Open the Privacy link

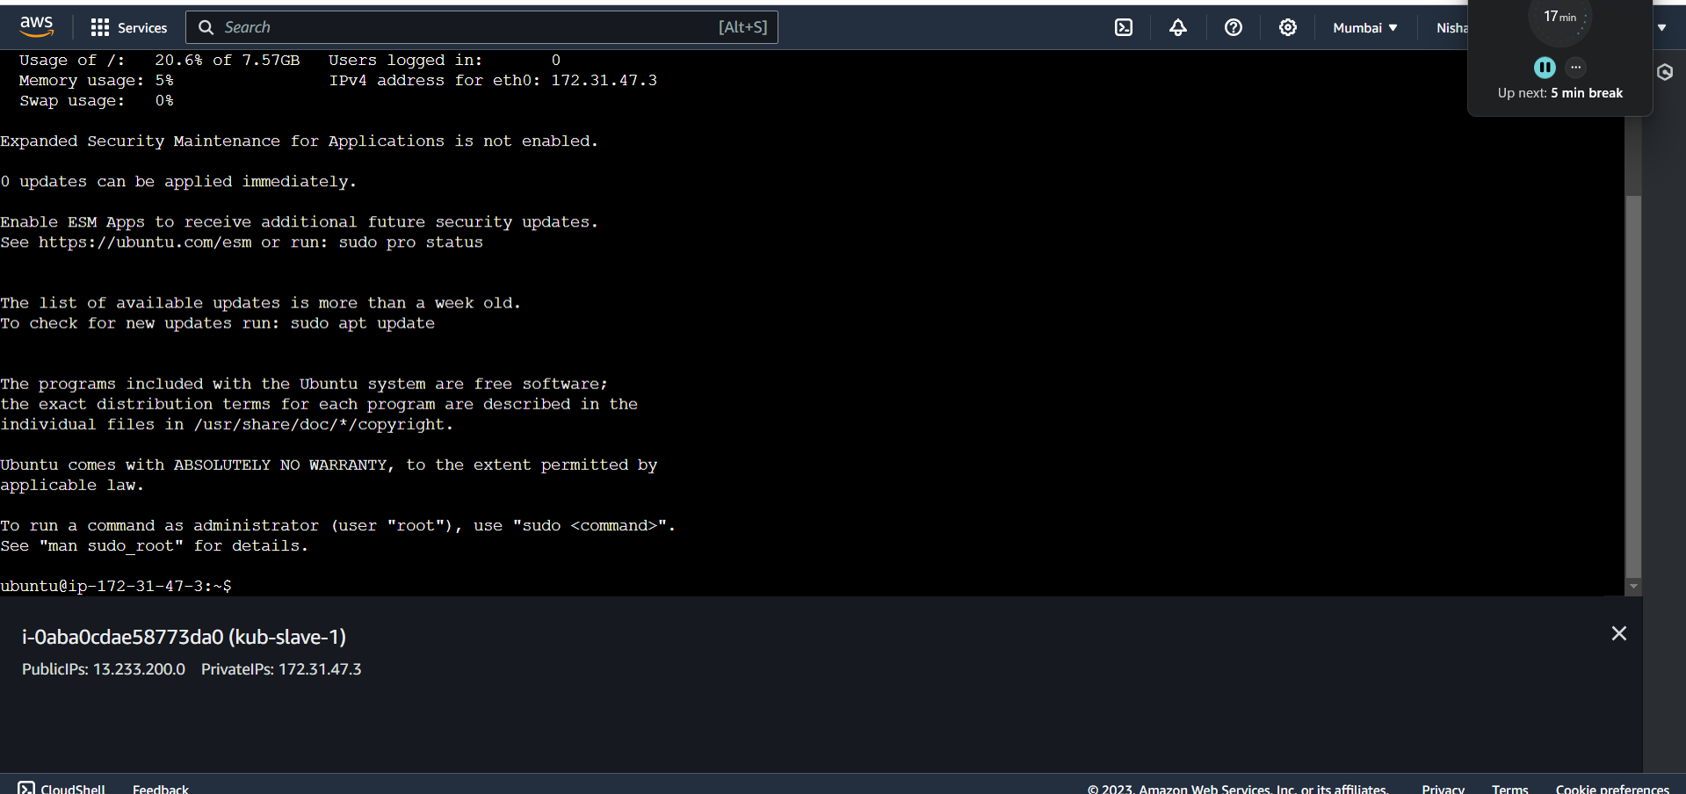click(1443, 788)
